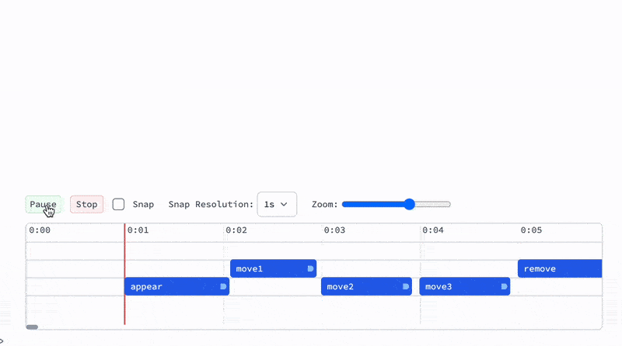
Task: Open the Snap Resolution dropdown
Action: (x=277, y=204)
